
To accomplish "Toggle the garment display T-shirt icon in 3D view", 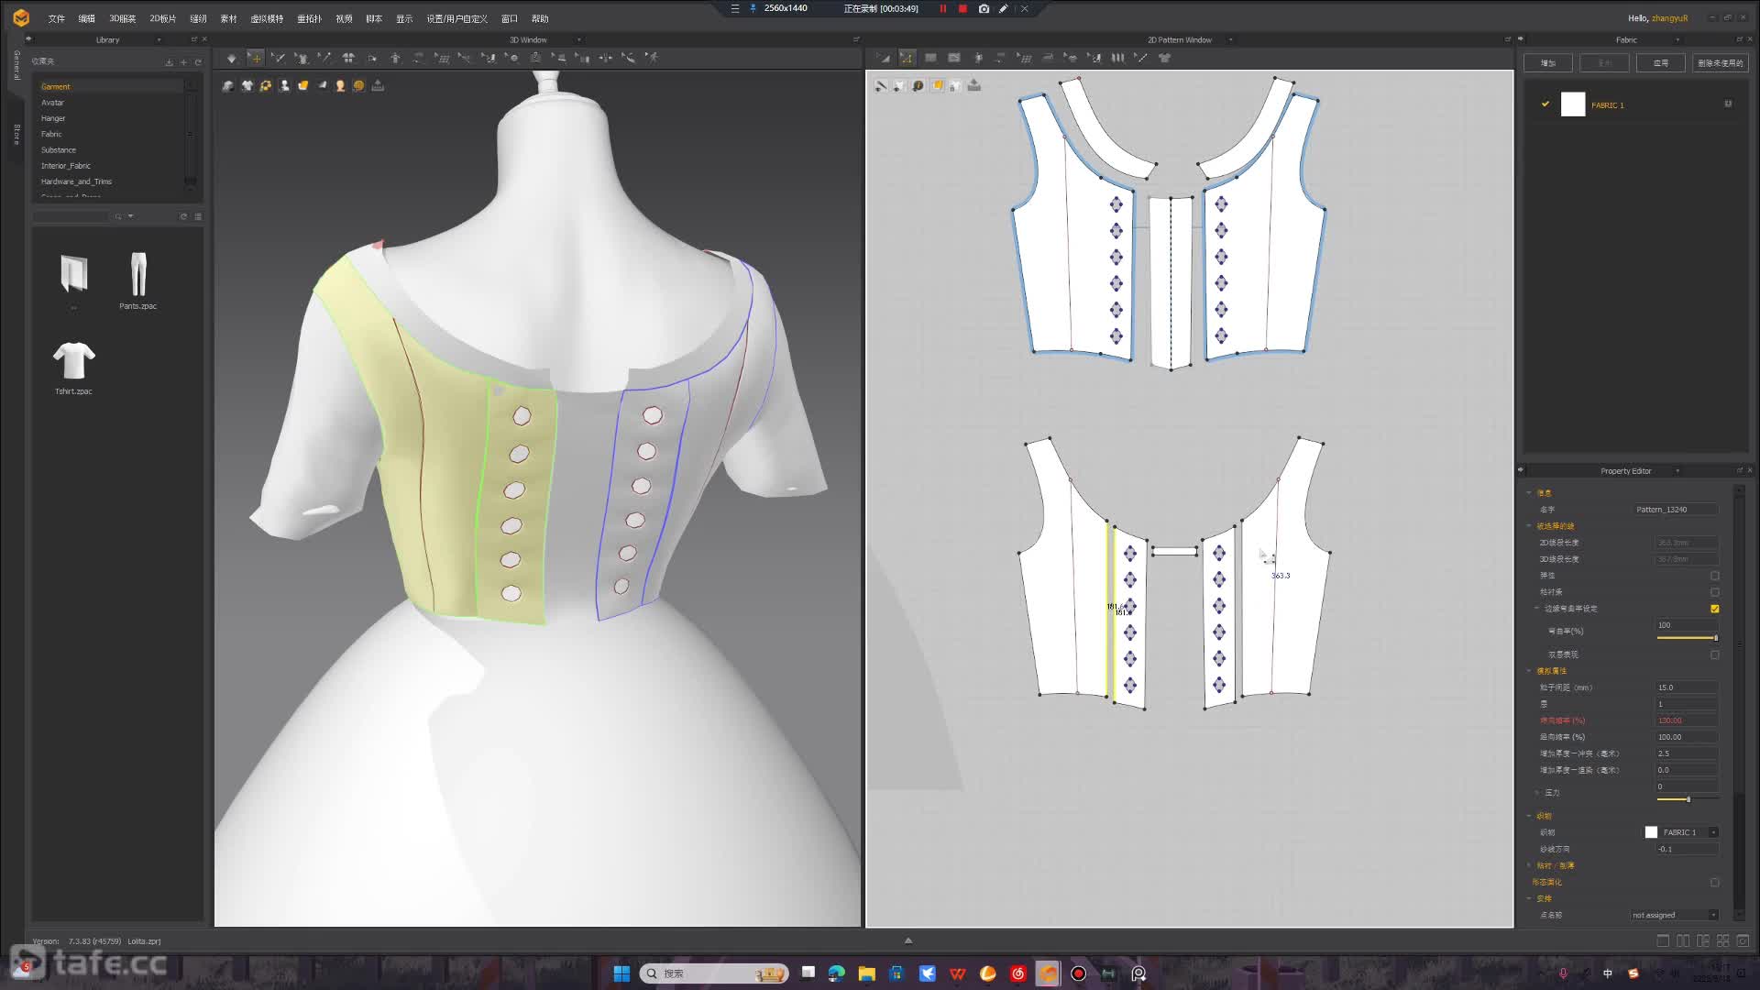I will 247,85.
